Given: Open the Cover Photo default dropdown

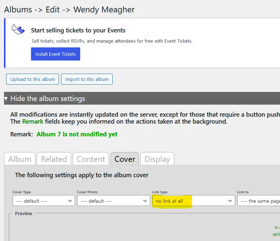Looking at the screenshot, I should pyautogui.click(x=114, y=201).
